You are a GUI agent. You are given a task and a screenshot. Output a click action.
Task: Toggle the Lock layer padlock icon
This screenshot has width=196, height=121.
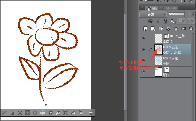165,21
